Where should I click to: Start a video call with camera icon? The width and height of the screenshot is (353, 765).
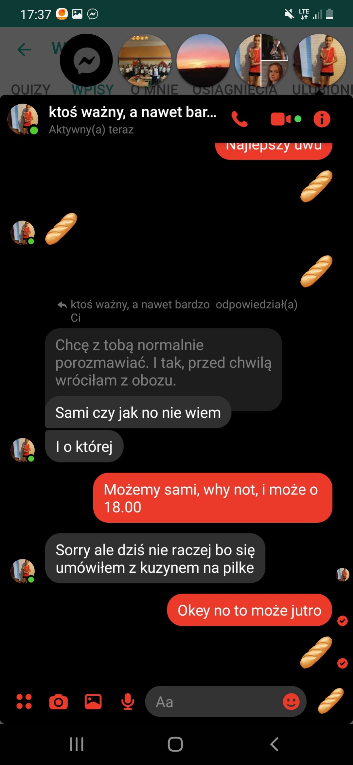click(x=281, y=119)
